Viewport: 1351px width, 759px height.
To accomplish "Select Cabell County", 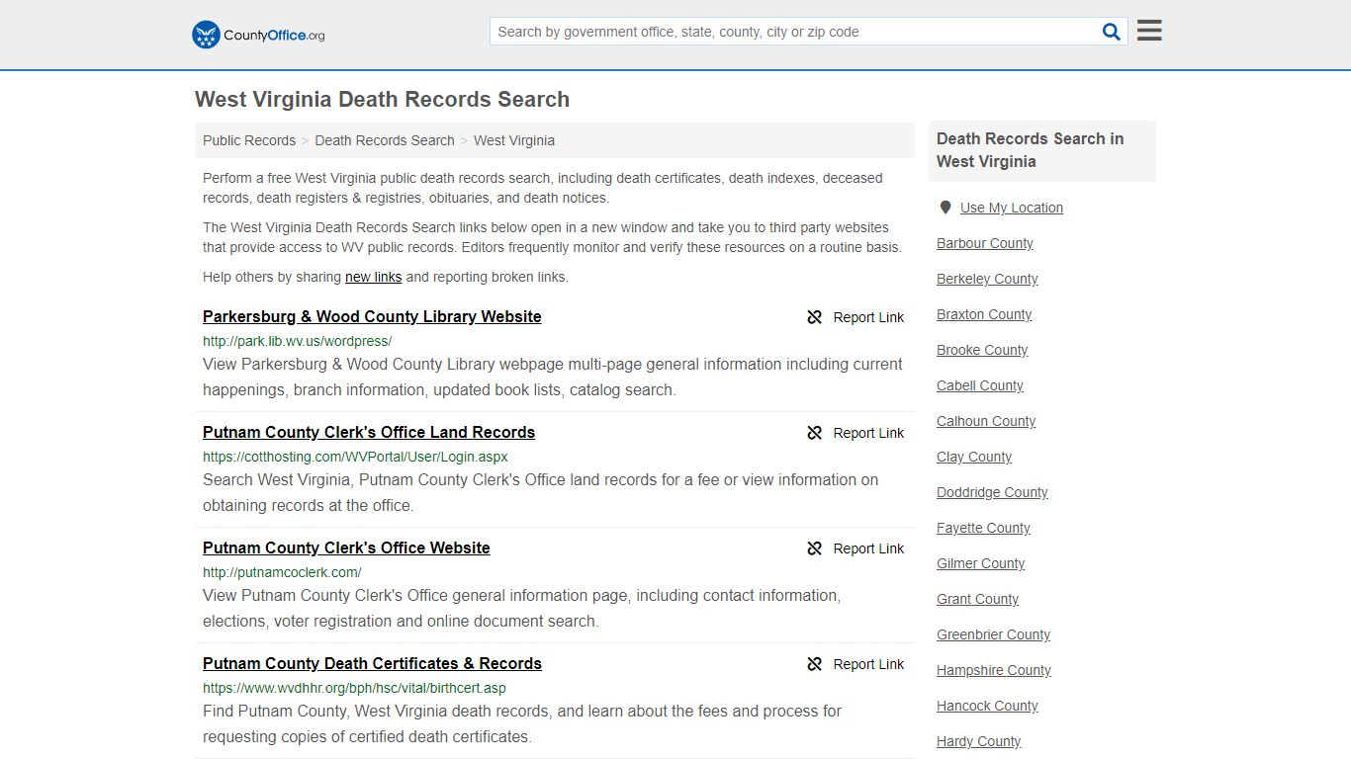I will click(980, 385).
